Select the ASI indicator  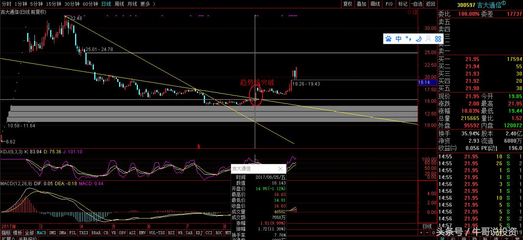[133, 233]
